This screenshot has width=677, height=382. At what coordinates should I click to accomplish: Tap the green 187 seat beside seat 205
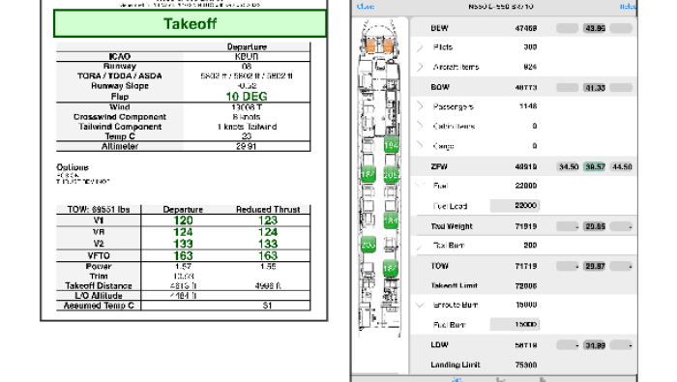[x=368, y=174]
